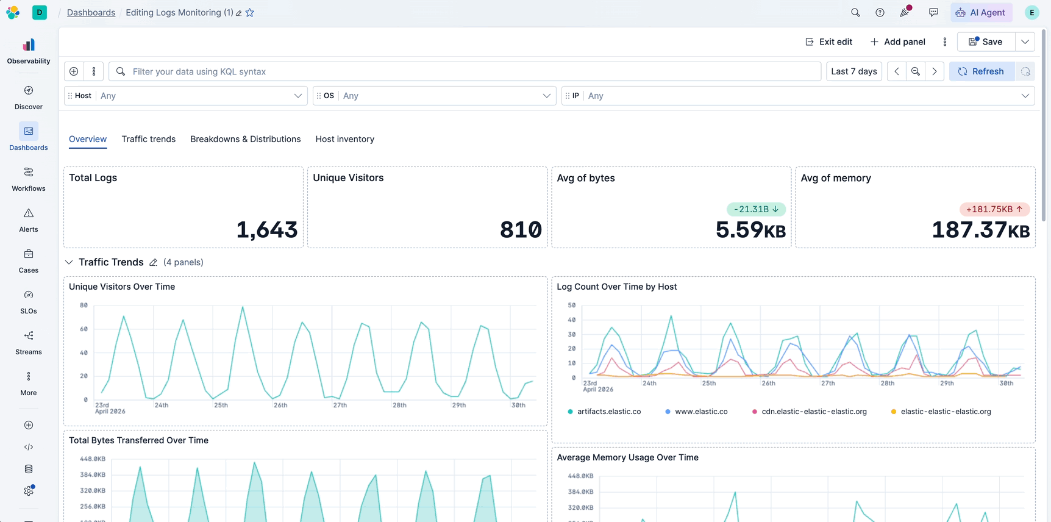Open dashboard more options menu

pos(945,41)
